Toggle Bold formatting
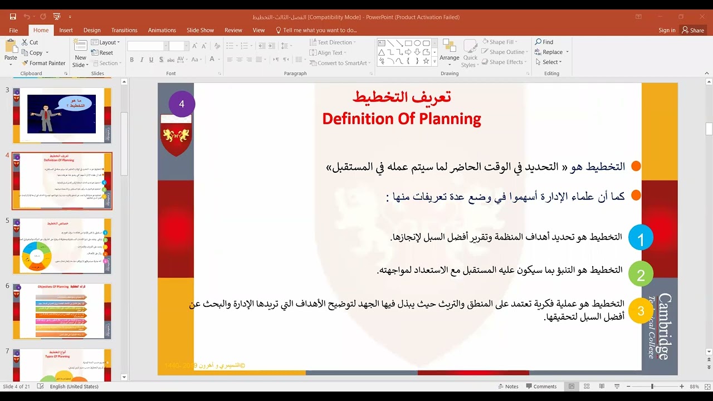The height and width of the screenshot is (401, 713). [132, 60]
